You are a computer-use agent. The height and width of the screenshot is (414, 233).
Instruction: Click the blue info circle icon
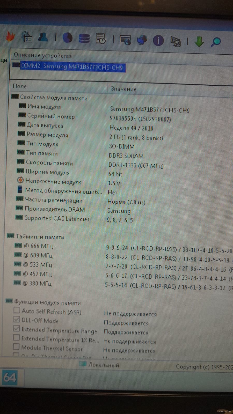click(x=158, y=40)
